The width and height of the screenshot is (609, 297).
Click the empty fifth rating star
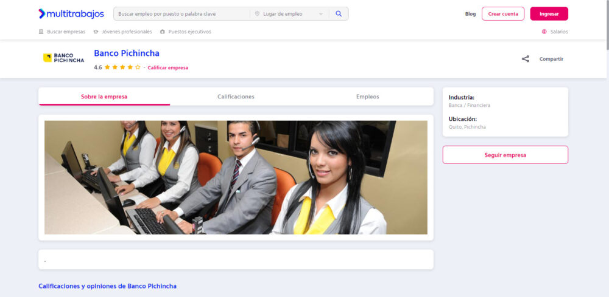click(x=138, y=67)
